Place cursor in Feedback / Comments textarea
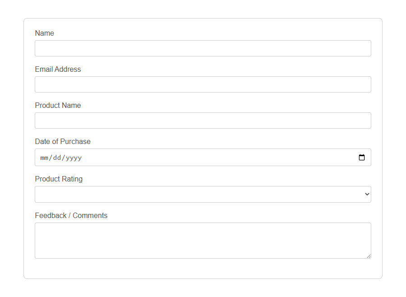The height and width of the screenshot is (297, 406). (203, 240)
